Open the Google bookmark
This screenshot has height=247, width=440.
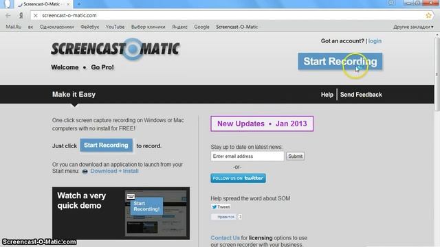point(201,27)
